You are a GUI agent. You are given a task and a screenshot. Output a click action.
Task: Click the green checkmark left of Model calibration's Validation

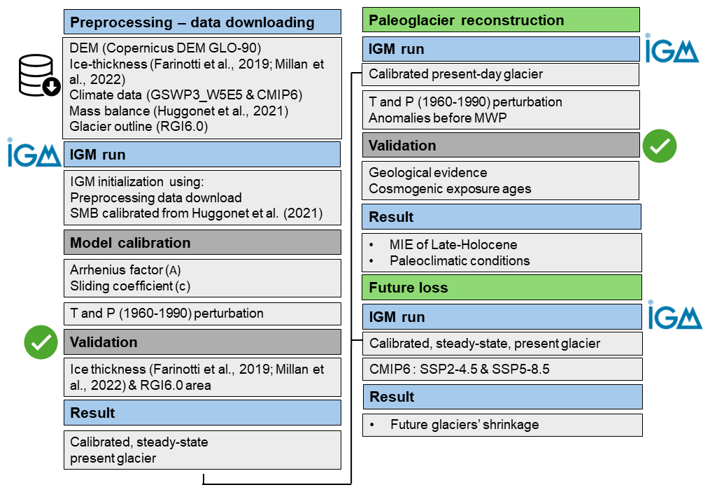[x=41, y=342]
